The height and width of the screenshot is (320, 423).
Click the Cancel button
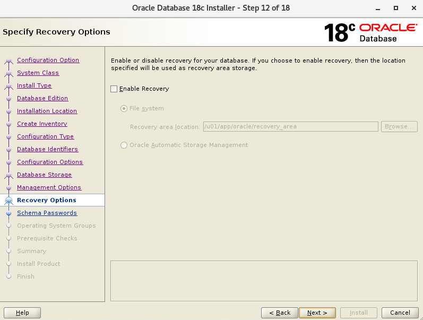point(400,313)
